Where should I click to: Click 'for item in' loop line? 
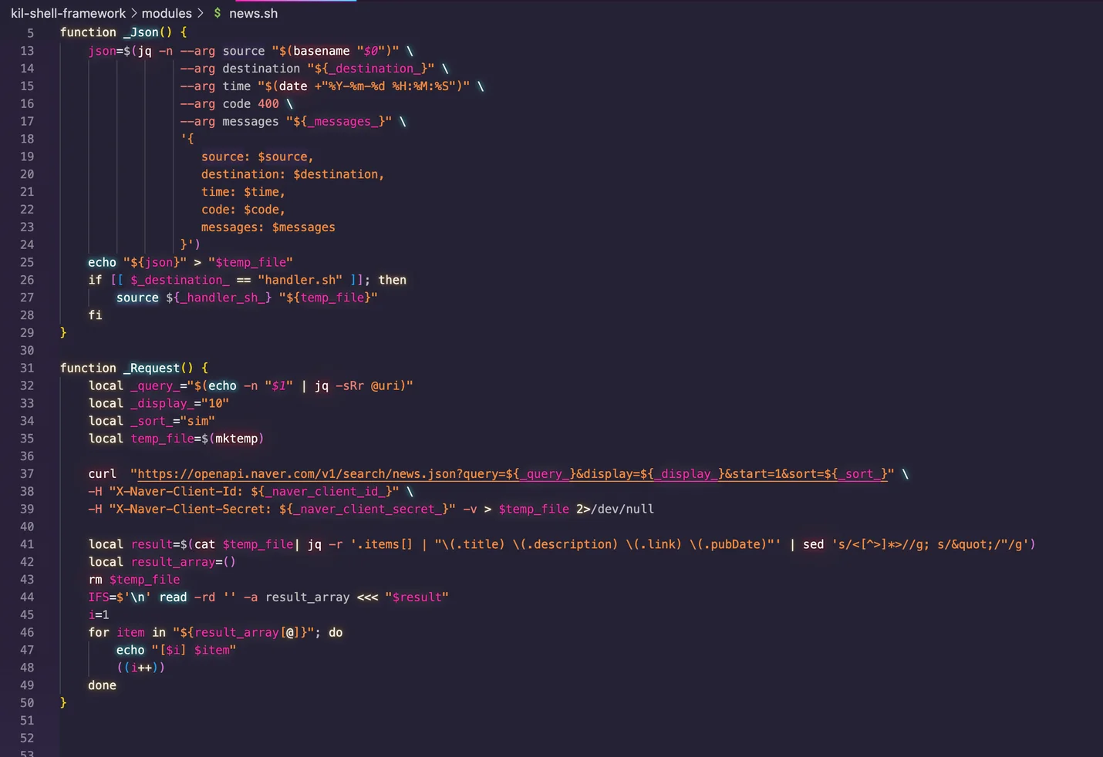(x=215, y=632)
